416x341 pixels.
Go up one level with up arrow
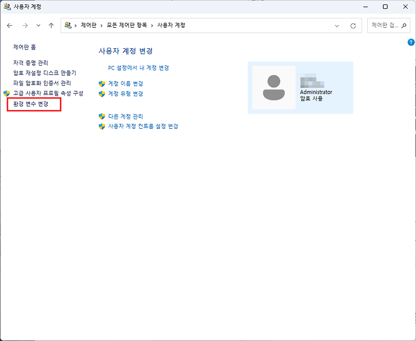click(x=51, y=26)
